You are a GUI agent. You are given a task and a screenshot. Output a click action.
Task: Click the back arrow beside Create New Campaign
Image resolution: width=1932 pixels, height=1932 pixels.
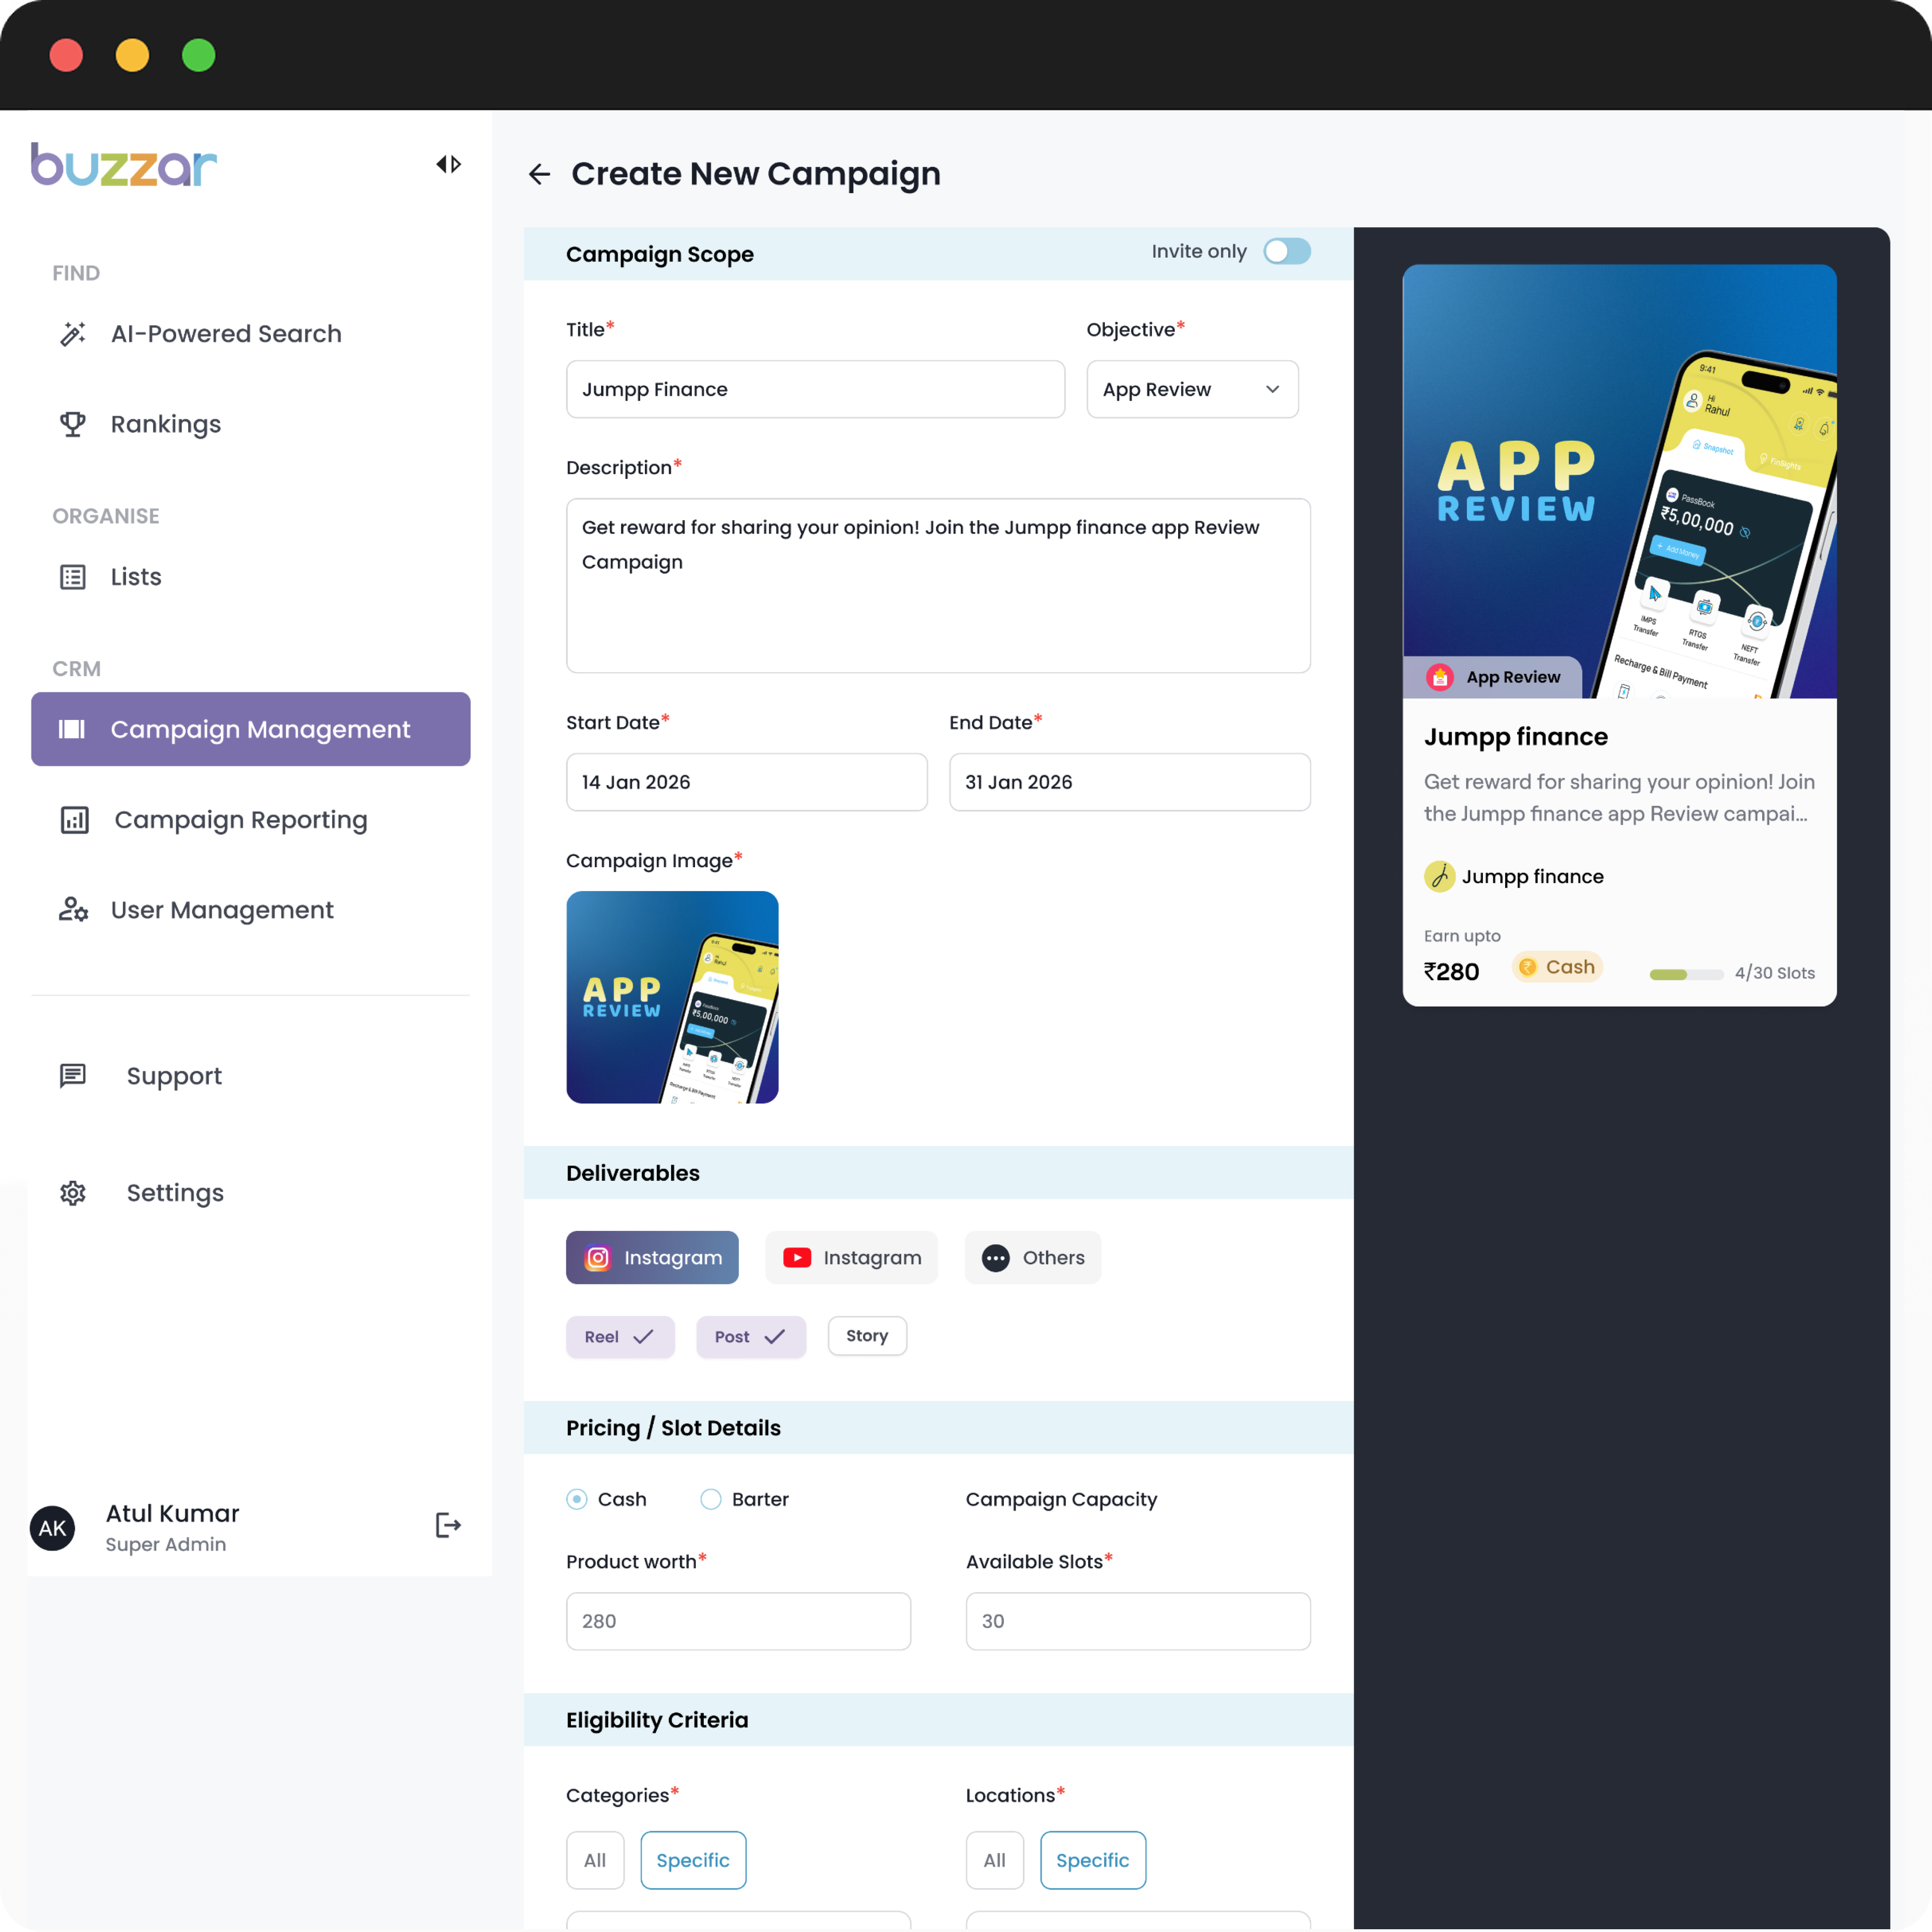coord(539,175)
